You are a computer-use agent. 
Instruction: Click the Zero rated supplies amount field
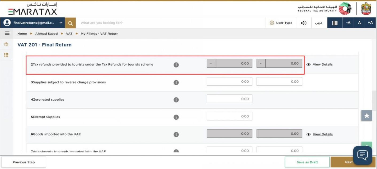pos(230,99)
